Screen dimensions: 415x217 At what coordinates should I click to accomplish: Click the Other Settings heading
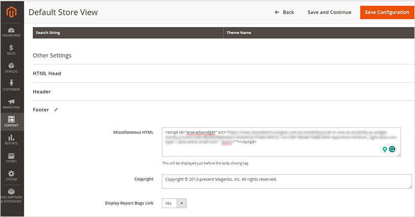point(52,55)
